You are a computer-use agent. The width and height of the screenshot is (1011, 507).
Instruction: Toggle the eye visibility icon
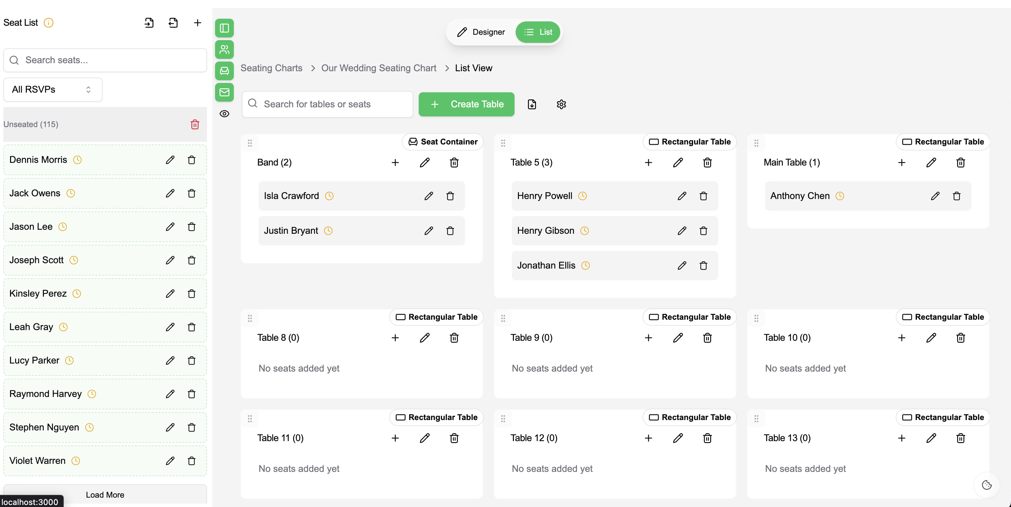coord(224,114)
